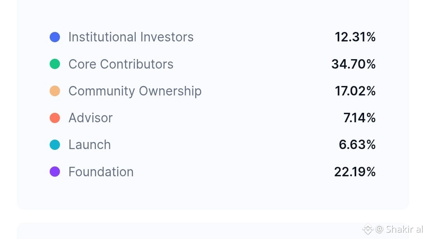
Task: Click the 6.63% Launch percentage
Action: coord(357,145)
